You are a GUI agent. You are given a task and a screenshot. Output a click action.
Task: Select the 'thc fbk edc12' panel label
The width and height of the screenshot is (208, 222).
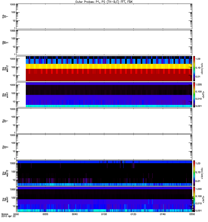pyautogui.click(x=5, y=173)
